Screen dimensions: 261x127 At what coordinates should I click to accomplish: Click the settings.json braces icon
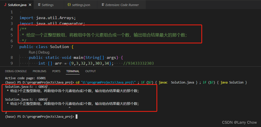pyautogui.click(x=69, y=5)
